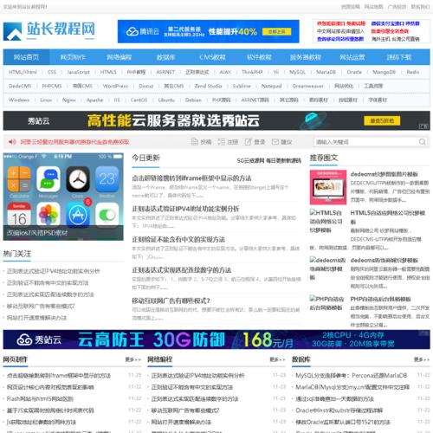Click the 高性能云服务器 秀站云 banner

[x=216, y=120]
